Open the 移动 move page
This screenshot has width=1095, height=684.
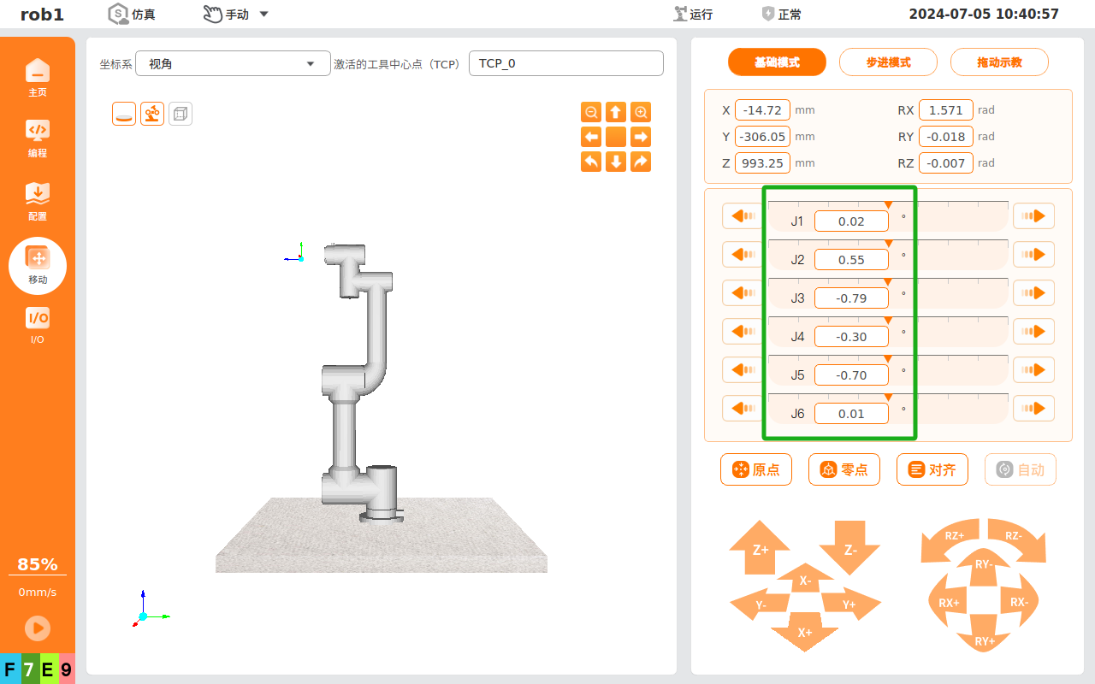coord(38,266)
